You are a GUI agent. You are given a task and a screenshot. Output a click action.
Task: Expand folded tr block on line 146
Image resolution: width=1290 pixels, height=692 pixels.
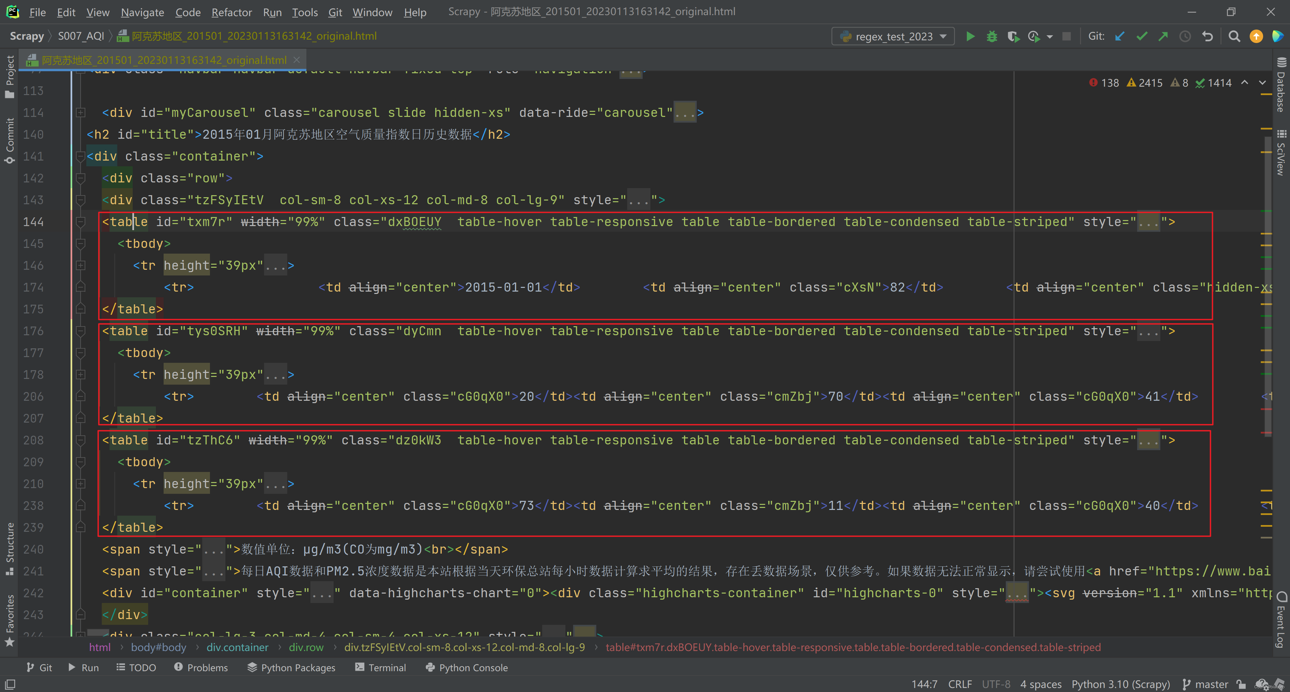pyautogui.click(x=80, y=265)
